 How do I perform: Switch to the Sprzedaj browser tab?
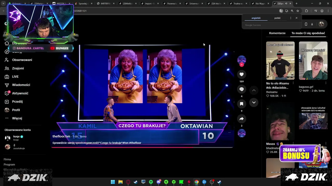click(x=84, y=4)
